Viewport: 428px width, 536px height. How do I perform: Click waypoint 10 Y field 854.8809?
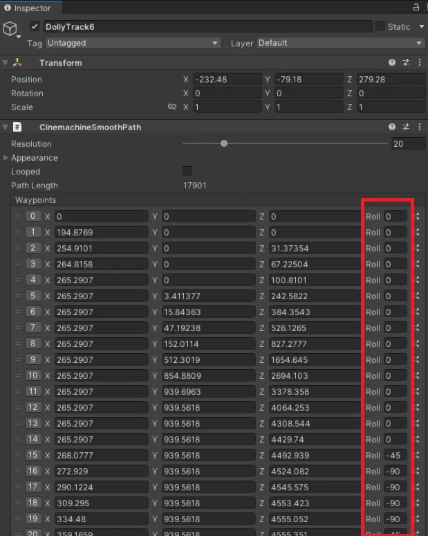click(208, 375)
